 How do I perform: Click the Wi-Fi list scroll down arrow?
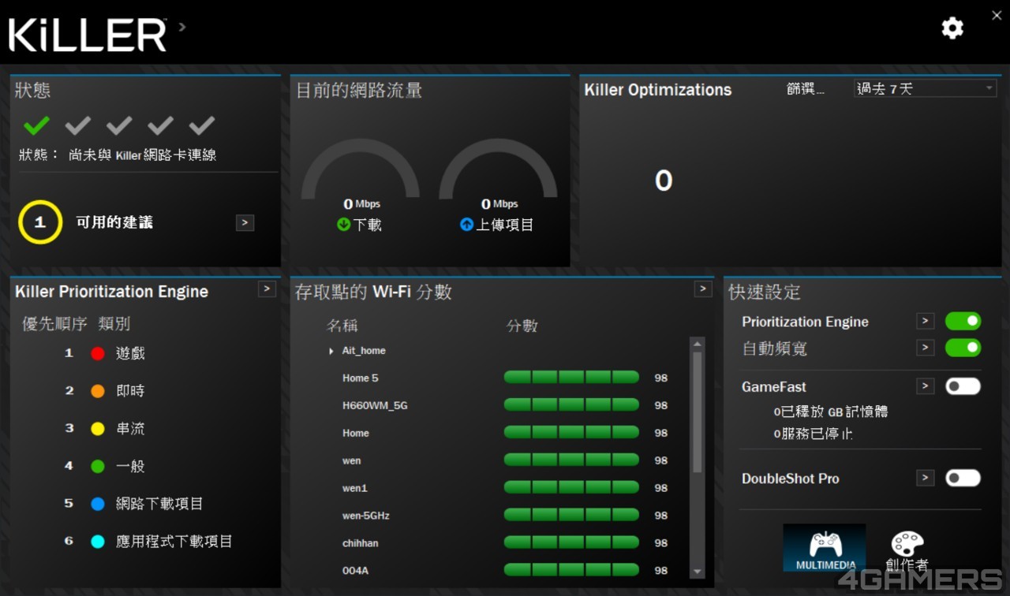click(x=697, y=572)
